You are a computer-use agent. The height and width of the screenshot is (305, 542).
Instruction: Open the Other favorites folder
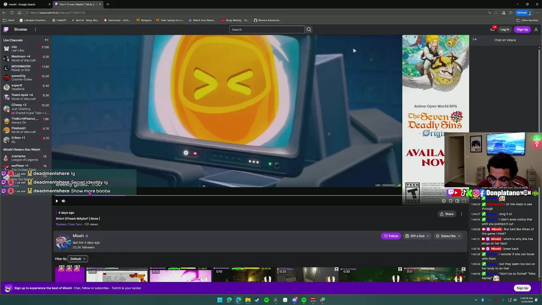pos(528,20)
